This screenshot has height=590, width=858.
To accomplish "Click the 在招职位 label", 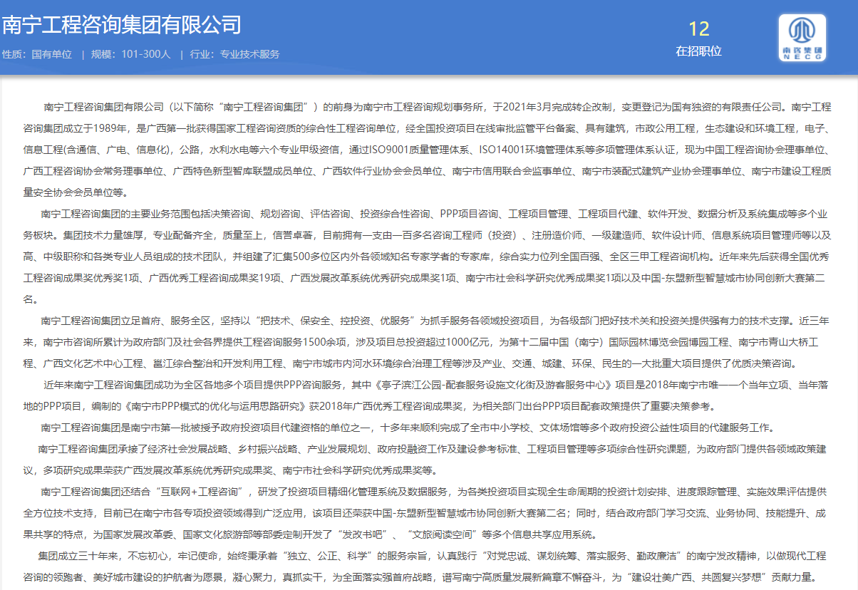I will pos(699,51).
